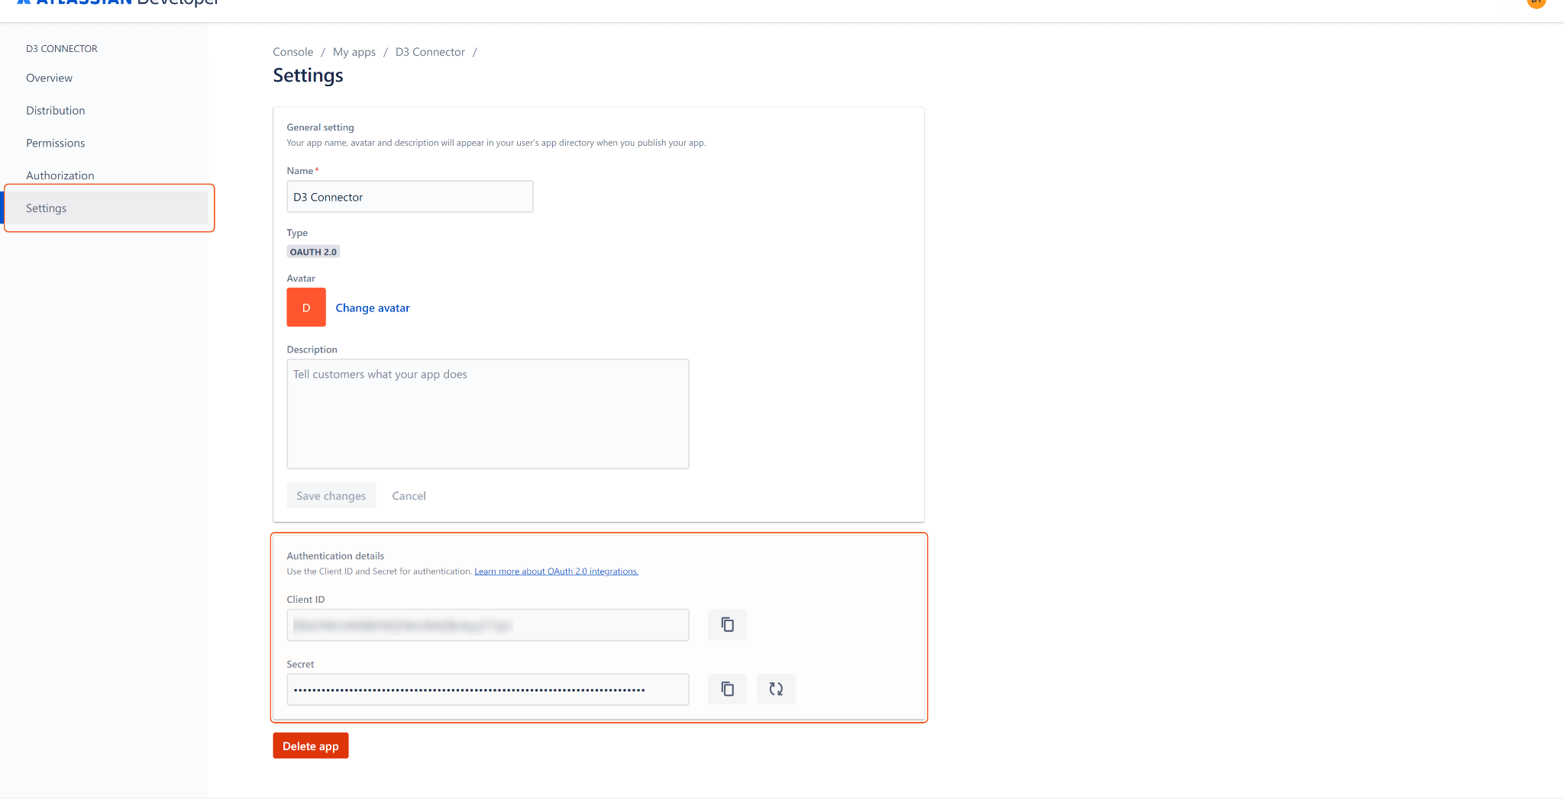
Task: Select Settings in the sidebar
Action: 47,208
